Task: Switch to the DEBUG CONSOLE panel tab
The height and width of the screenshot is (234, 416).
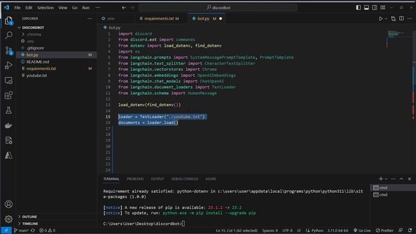Action: 185,179
